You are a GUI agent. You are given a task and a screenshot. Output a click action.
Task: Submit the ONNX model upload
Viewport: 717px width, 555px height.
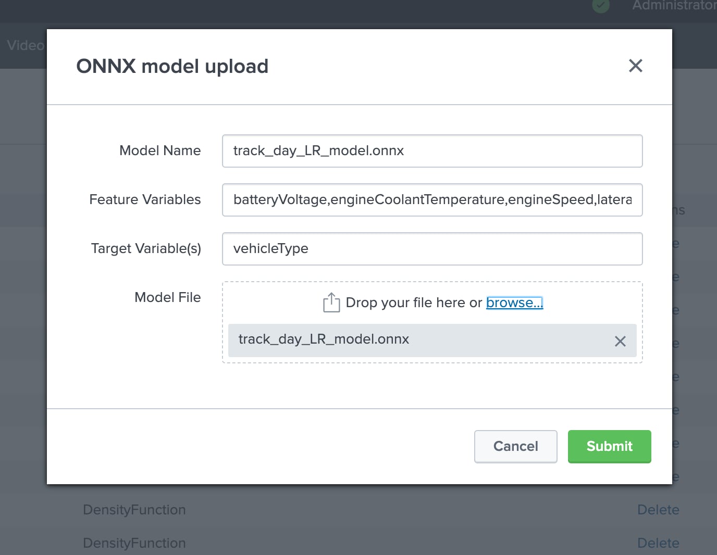click(609, 446)
